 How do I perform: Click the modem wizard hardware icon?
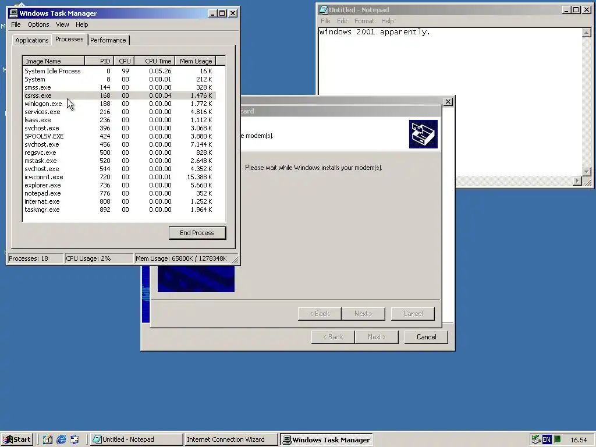pos(423,134)
